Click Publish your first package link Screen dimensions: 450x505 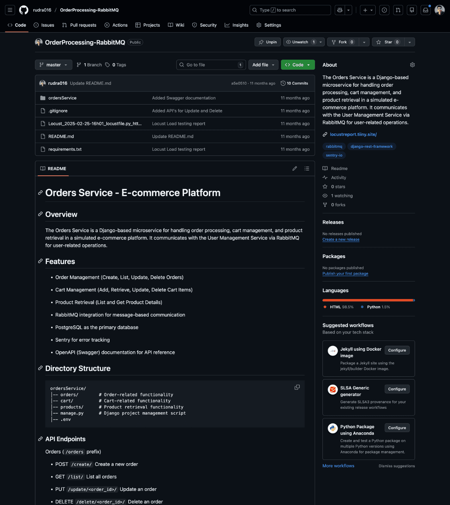(345, 274)
